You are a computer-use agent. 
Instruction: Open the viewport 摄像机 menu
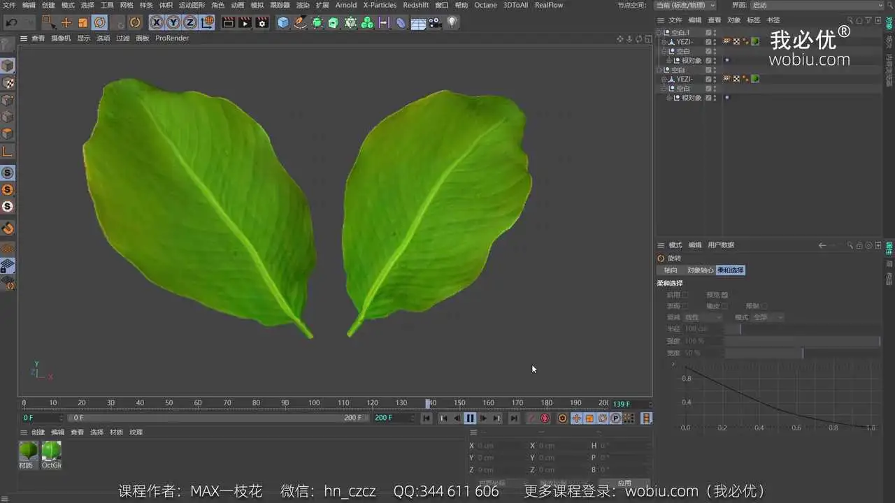click(x=61, y=38)
